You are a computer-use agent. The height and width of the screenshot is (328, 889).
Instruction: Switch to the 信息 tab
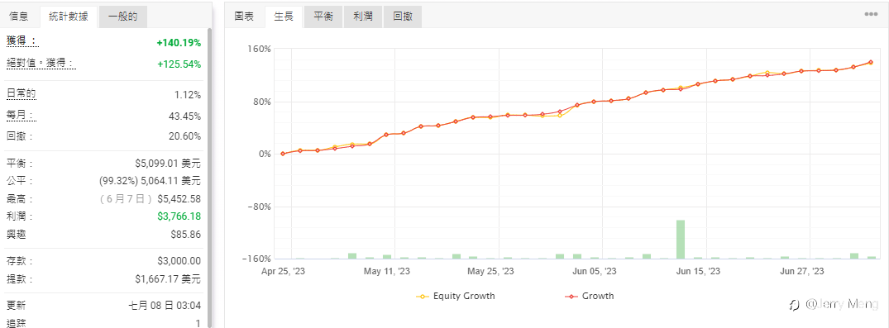(19, 17)
